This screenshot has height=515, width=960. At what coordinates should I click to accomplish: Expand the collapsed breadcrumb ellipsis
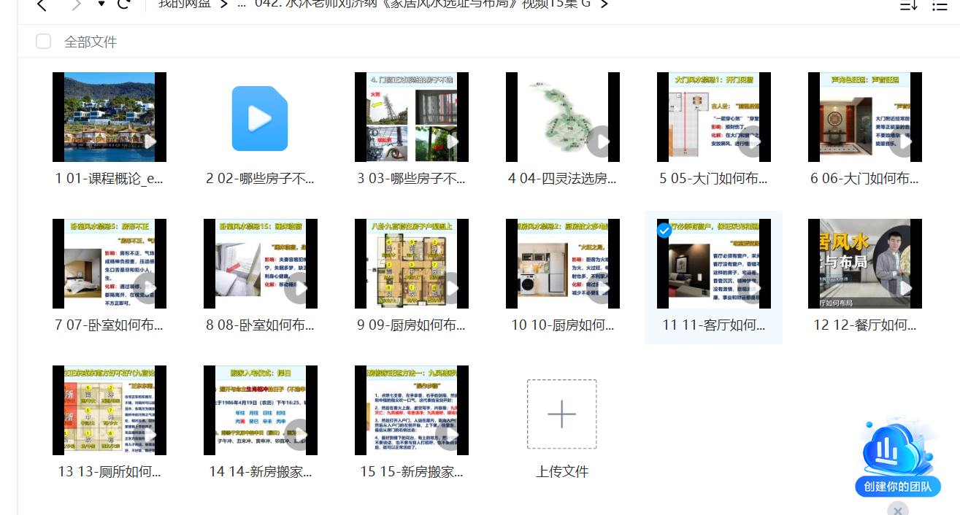click(242, 4)
